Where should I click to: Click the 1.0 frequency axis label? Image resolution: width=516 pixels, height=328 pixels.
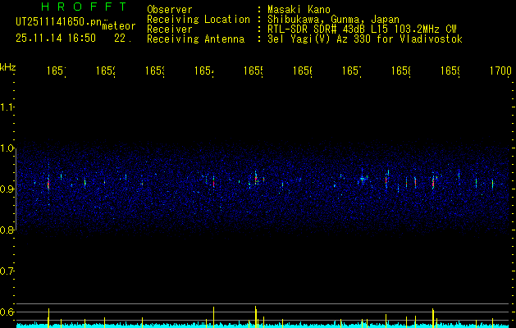(x=7, y=148)
